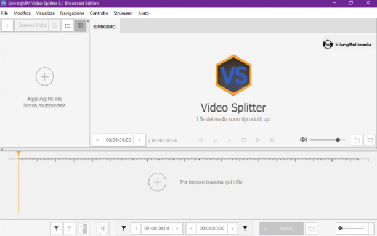Screen dimensions: 377x236
Task: Decrease the end marker timecode
Action: [x=191, y=229]
